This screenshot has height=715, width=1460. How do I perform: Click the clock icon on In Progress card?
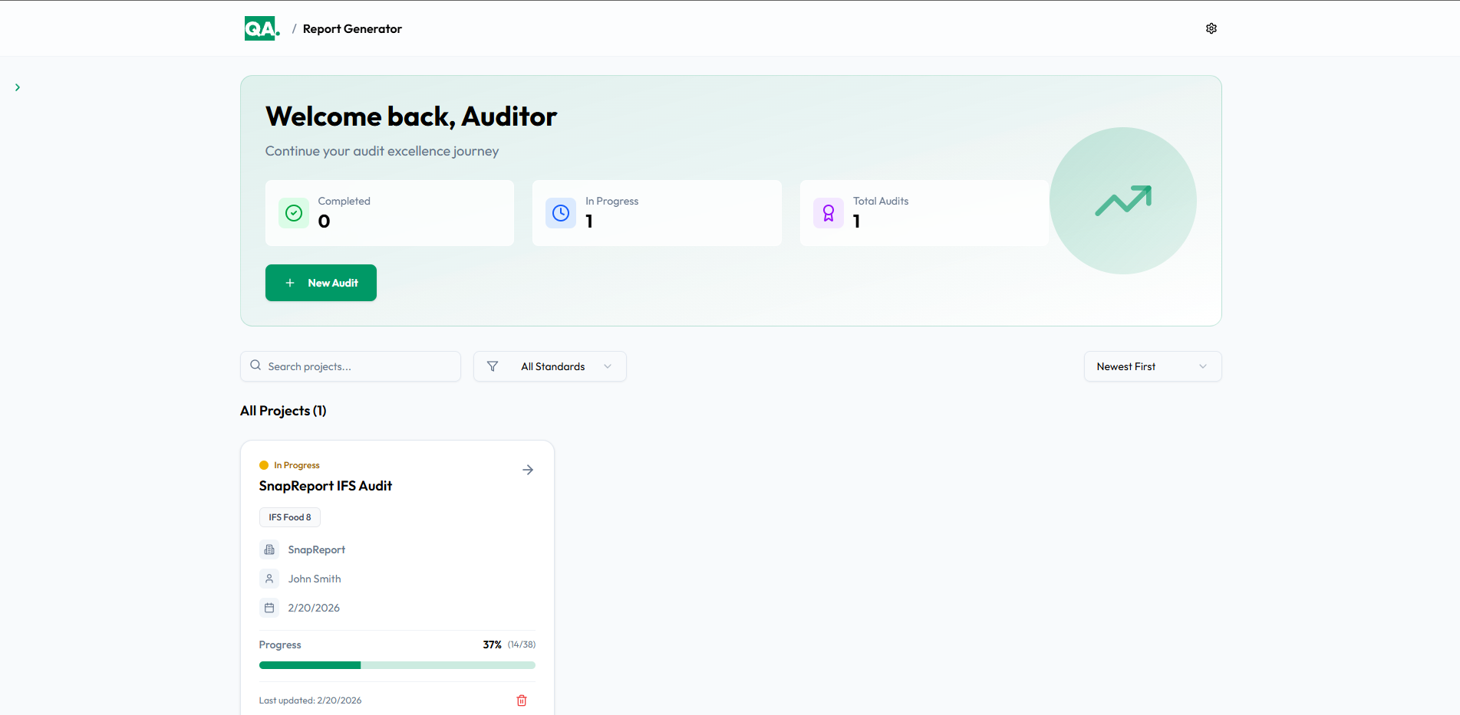pos(561,213)
